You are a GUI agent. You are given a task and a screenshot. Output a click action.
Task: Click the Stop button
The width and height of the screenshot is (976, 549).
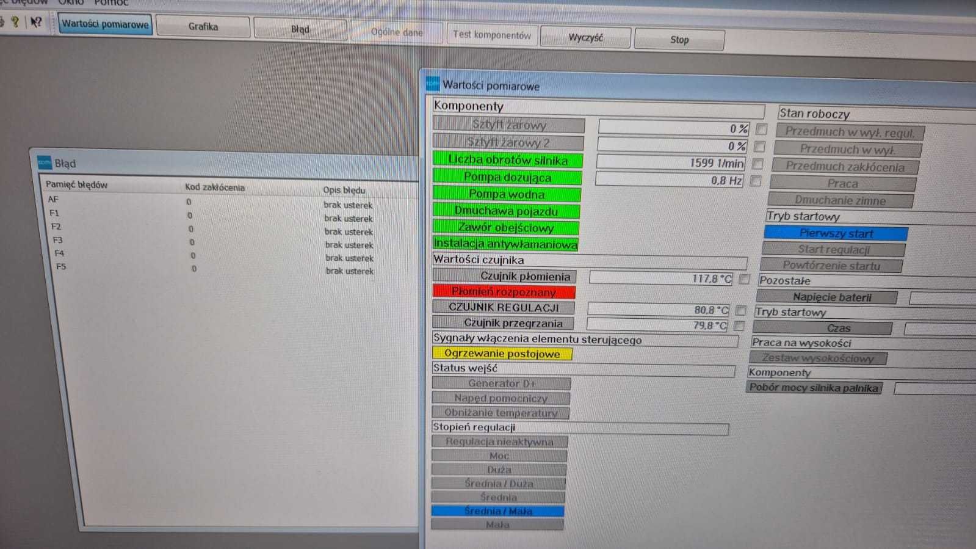[679, 40]
